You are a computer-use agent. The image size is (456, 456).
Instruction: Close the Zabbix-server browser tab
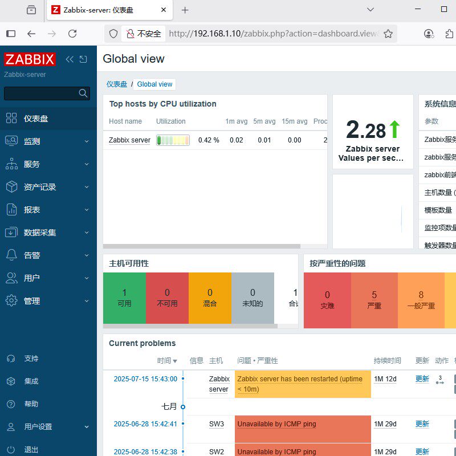pos(164,10)
